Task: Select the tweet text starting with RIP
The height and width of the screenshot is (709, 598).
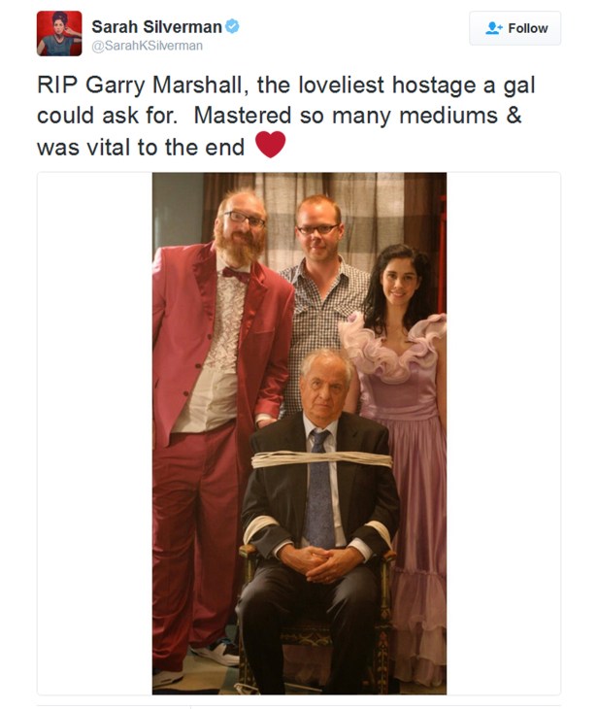Action: pos(285,117)
